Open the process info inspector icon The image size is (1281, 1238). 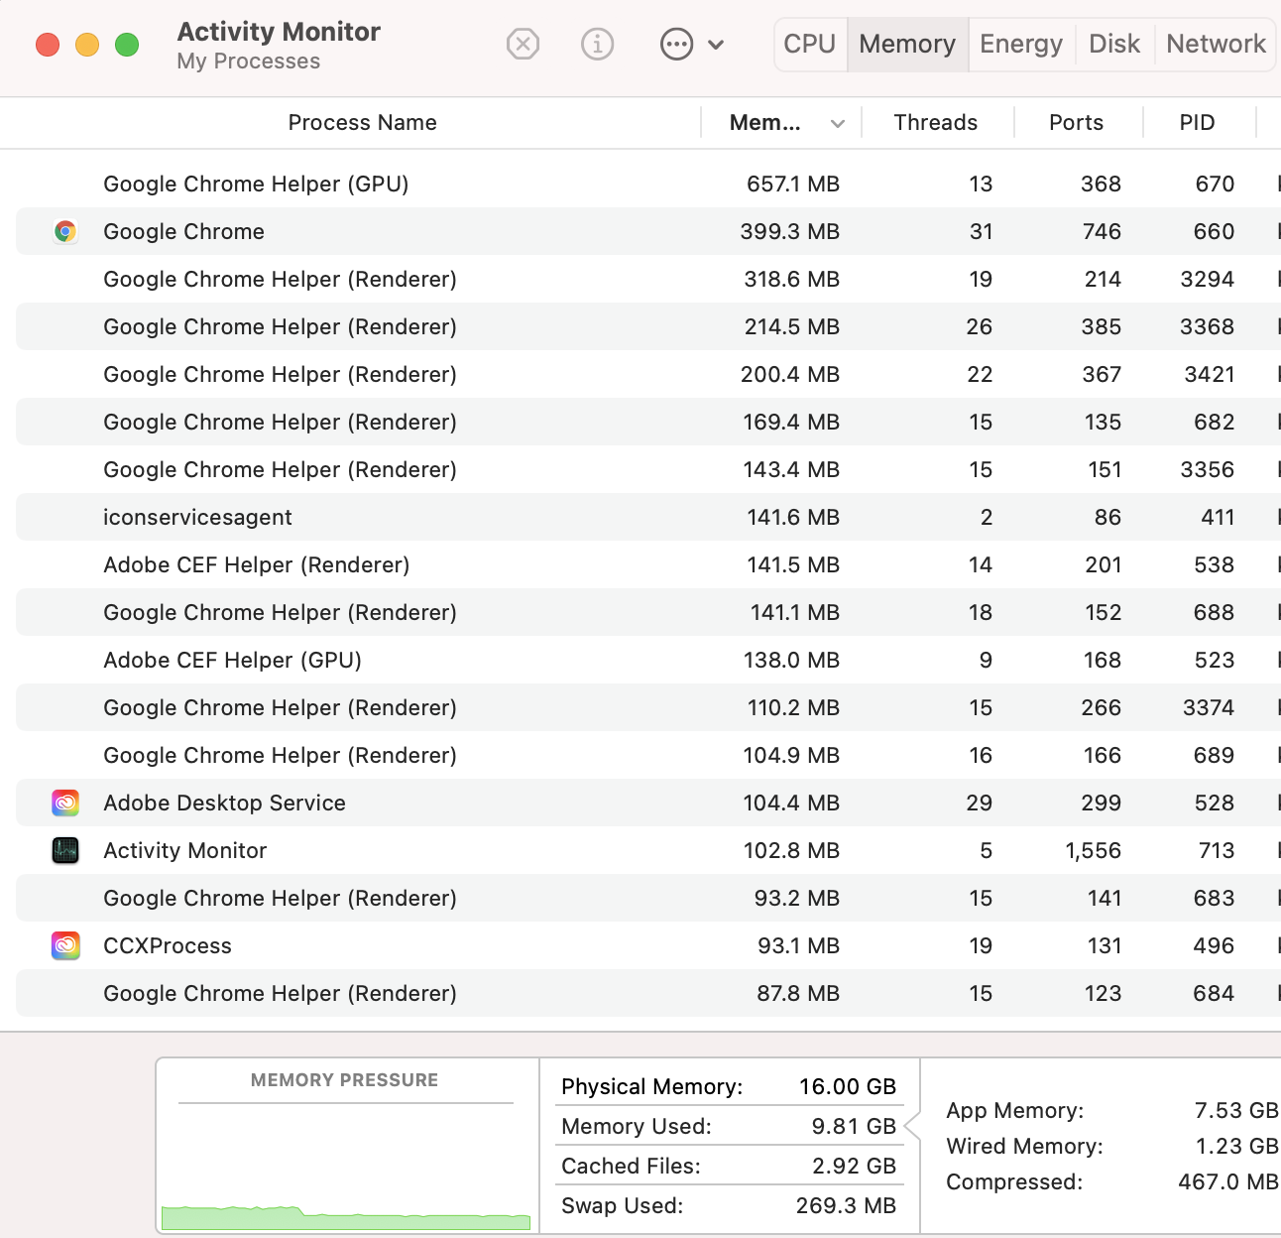[597, 44]
